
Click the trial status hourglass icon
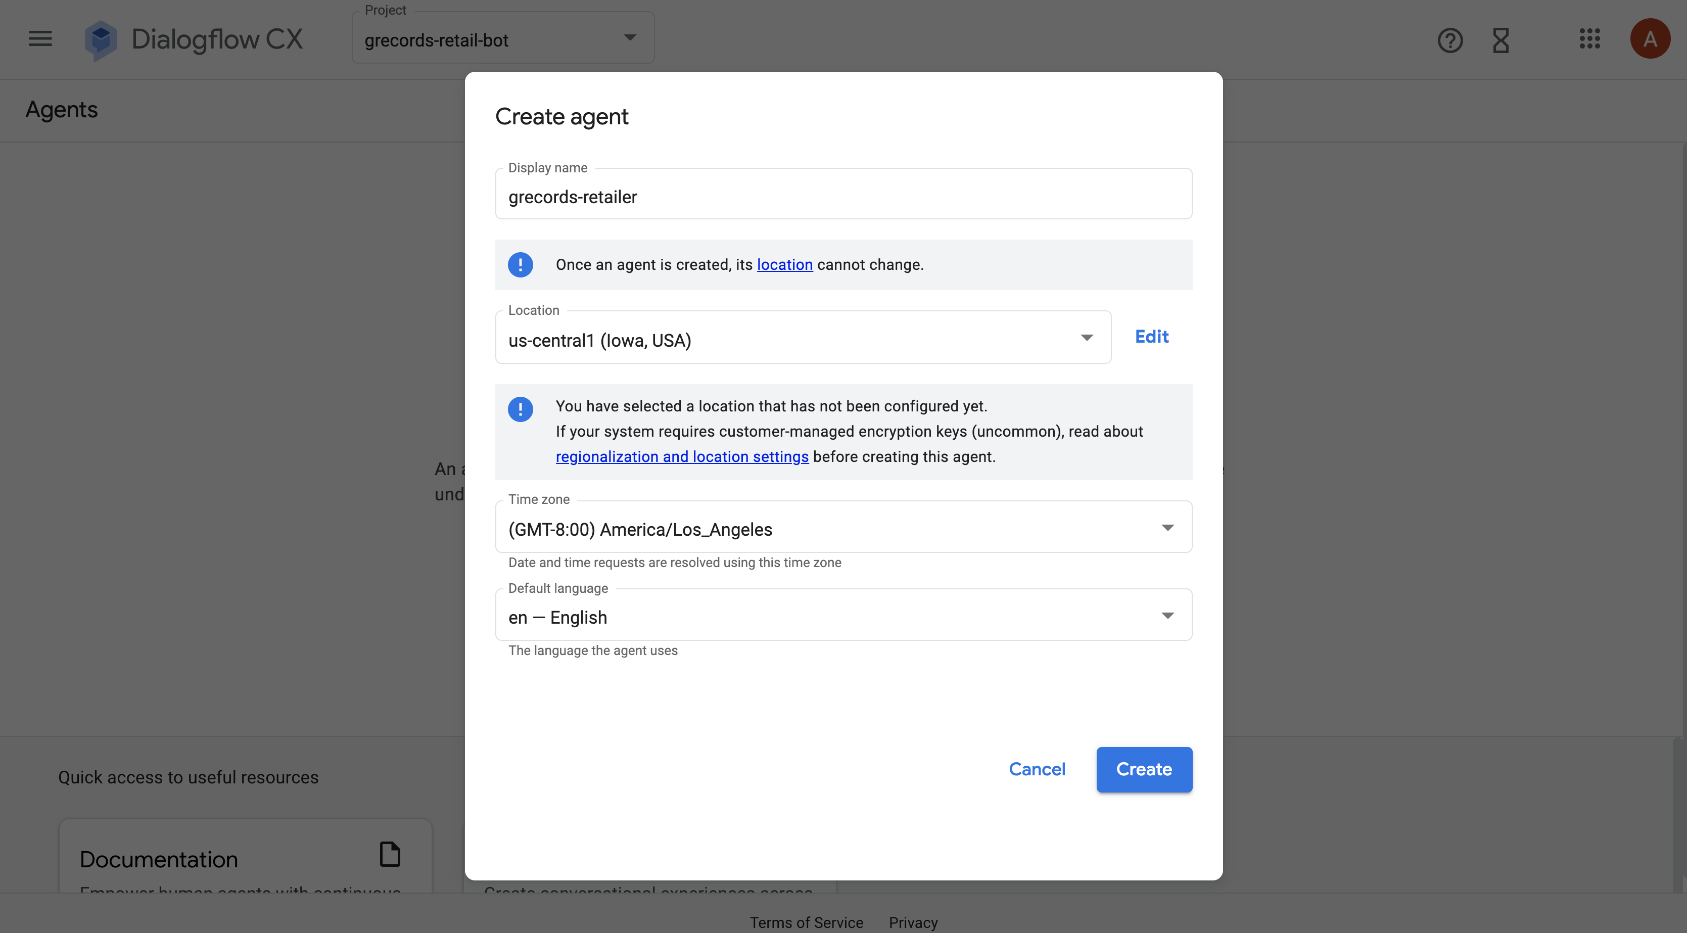[1501, 40]
